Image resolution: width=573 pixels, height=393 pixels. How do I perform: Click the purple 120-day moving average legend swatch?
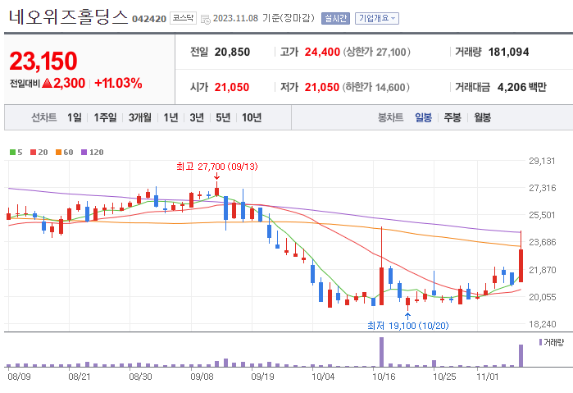[x=84, y=153]
